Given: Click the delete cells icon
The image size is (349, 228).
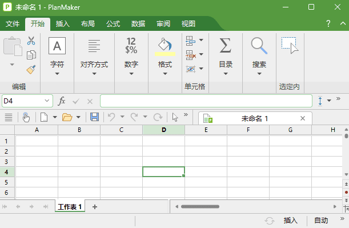Looking at the screenshot, I should [191, 55].
